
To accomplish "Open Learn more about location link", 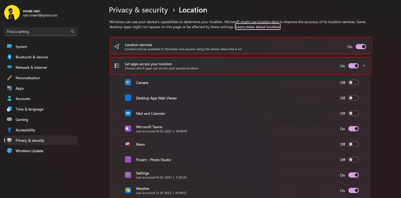I will pos(258,27).
